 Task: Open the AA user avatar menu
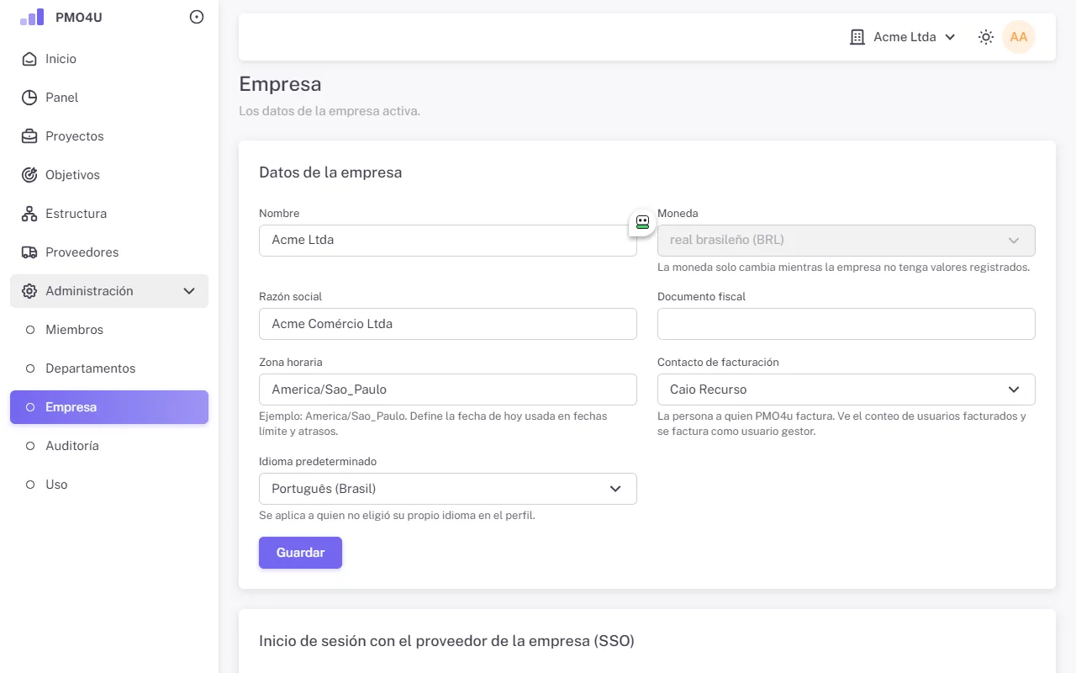(1019, 37)
